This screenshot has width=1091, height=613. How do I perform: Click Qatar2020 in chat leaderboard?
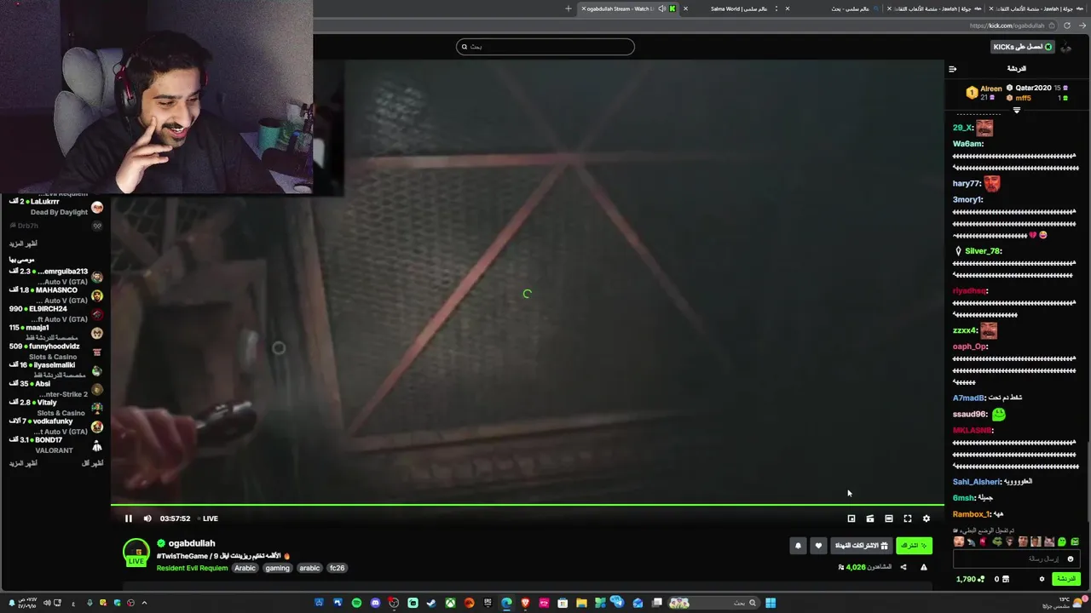[x=1033, y=88]
